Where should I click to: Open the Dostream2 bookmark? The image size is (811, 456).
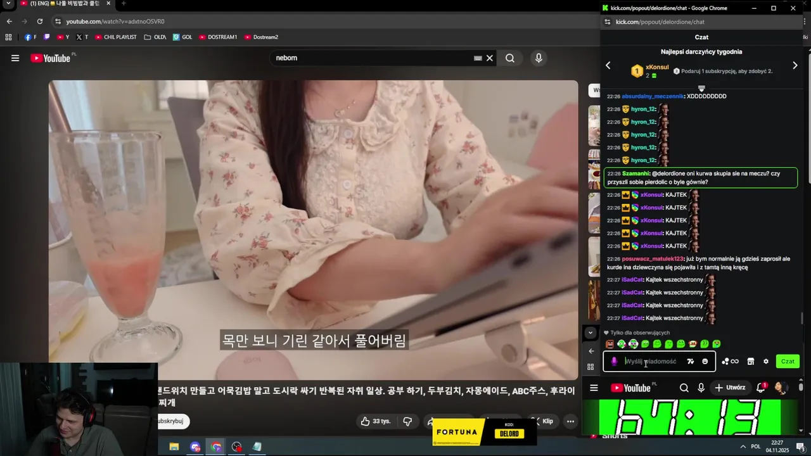click(261, 37)
